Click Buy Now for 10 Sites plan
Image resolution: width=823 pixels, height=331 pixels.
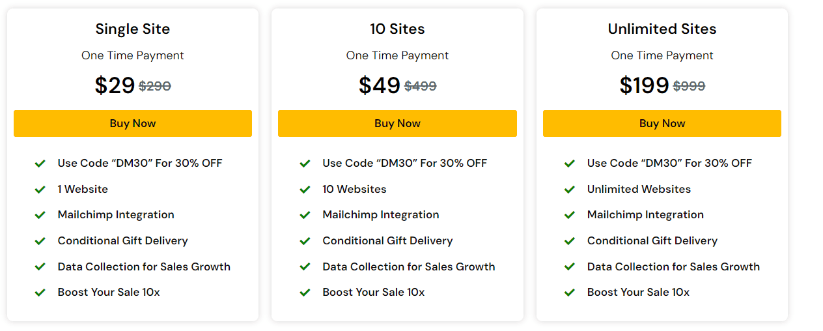397,123
